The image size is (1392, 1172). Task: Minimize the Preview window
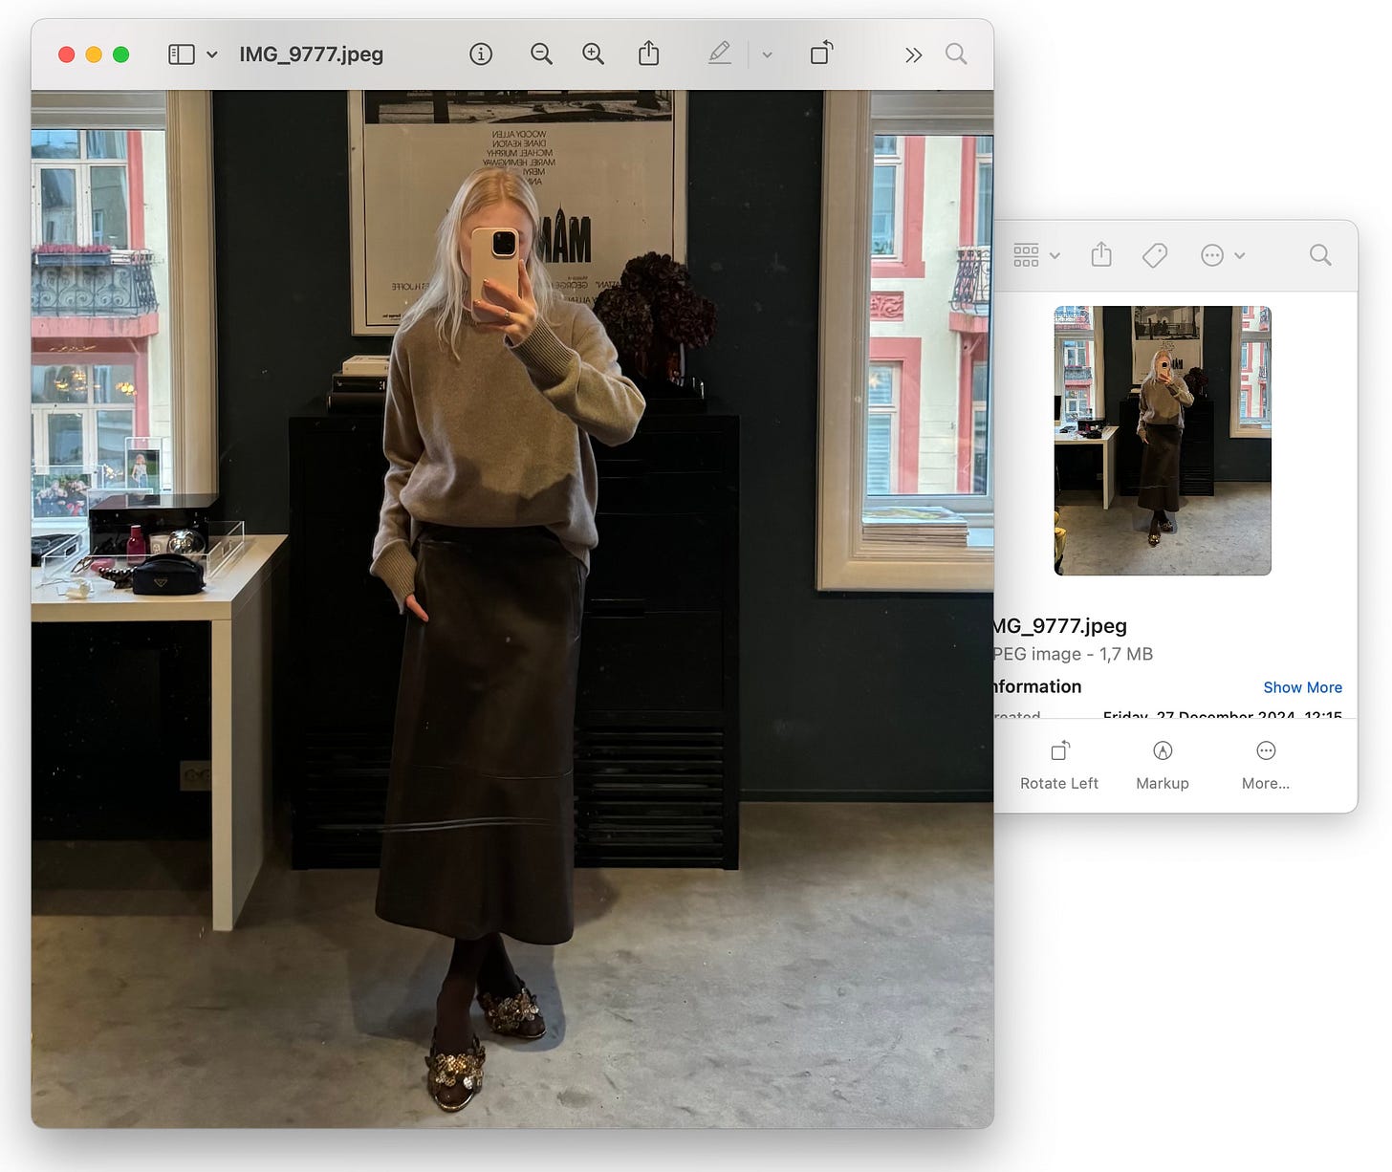pos(94,54)
